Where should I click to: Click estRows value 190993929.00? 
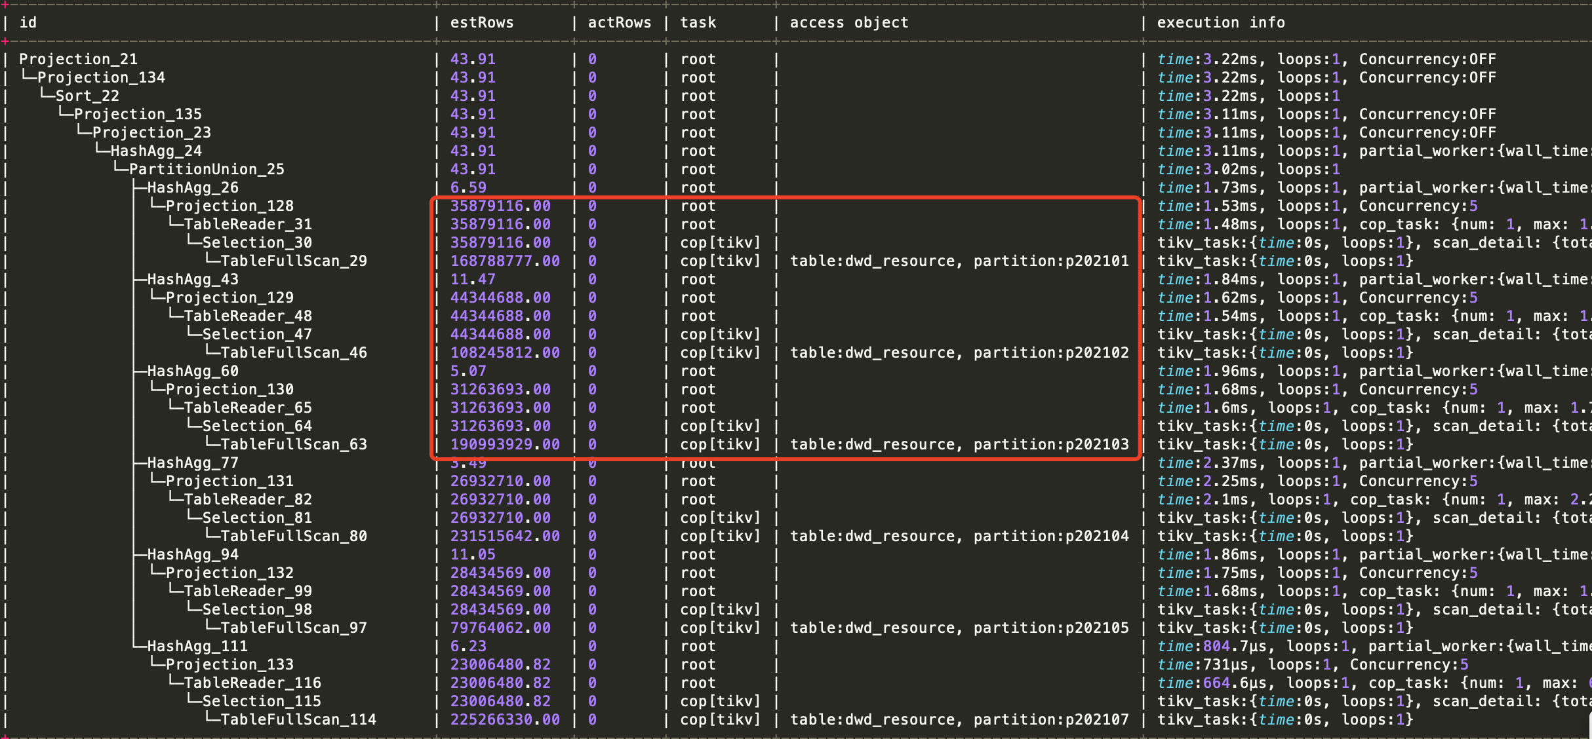[505, 444]
